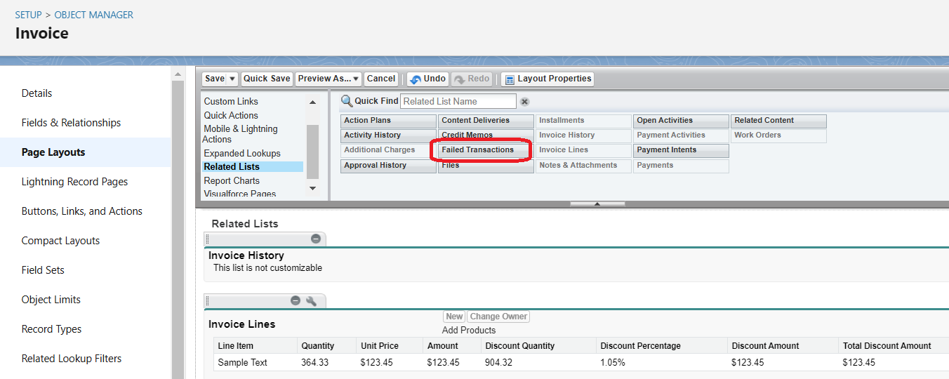Focus the Related List Name search field
This screenshot has height=379, width=949.
pyautogui.click(x=458, y=101)
